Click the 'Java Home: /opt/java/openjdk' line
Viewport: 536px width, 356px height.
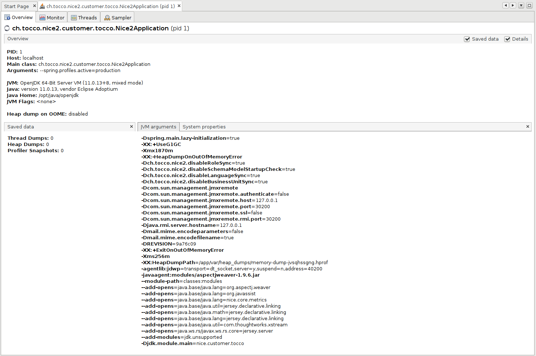coord(43,95)
